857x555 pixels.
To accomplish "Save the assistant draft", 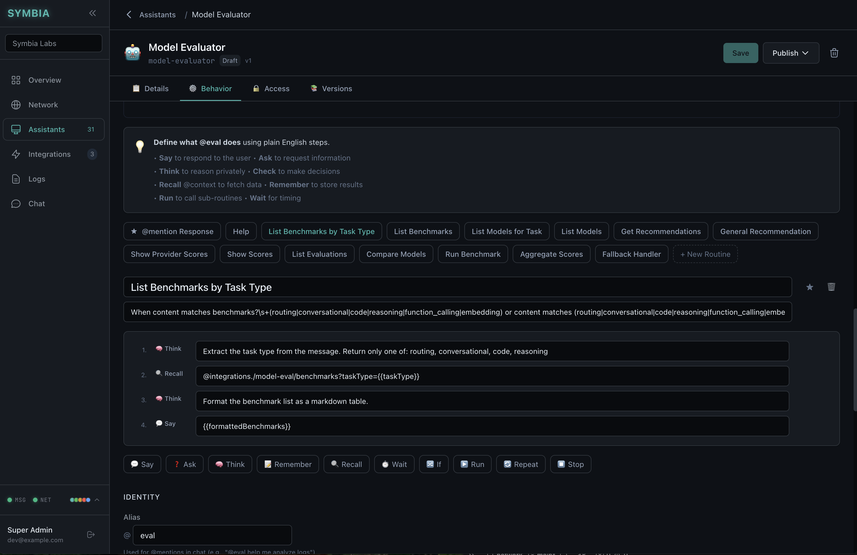I will click(x=740, y=53).
